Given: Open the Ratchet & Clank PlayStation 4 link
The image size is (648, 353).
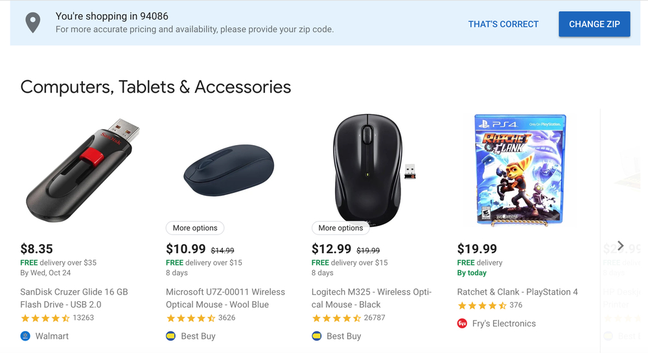Looking at the screenshot, I should coord(518,292).
